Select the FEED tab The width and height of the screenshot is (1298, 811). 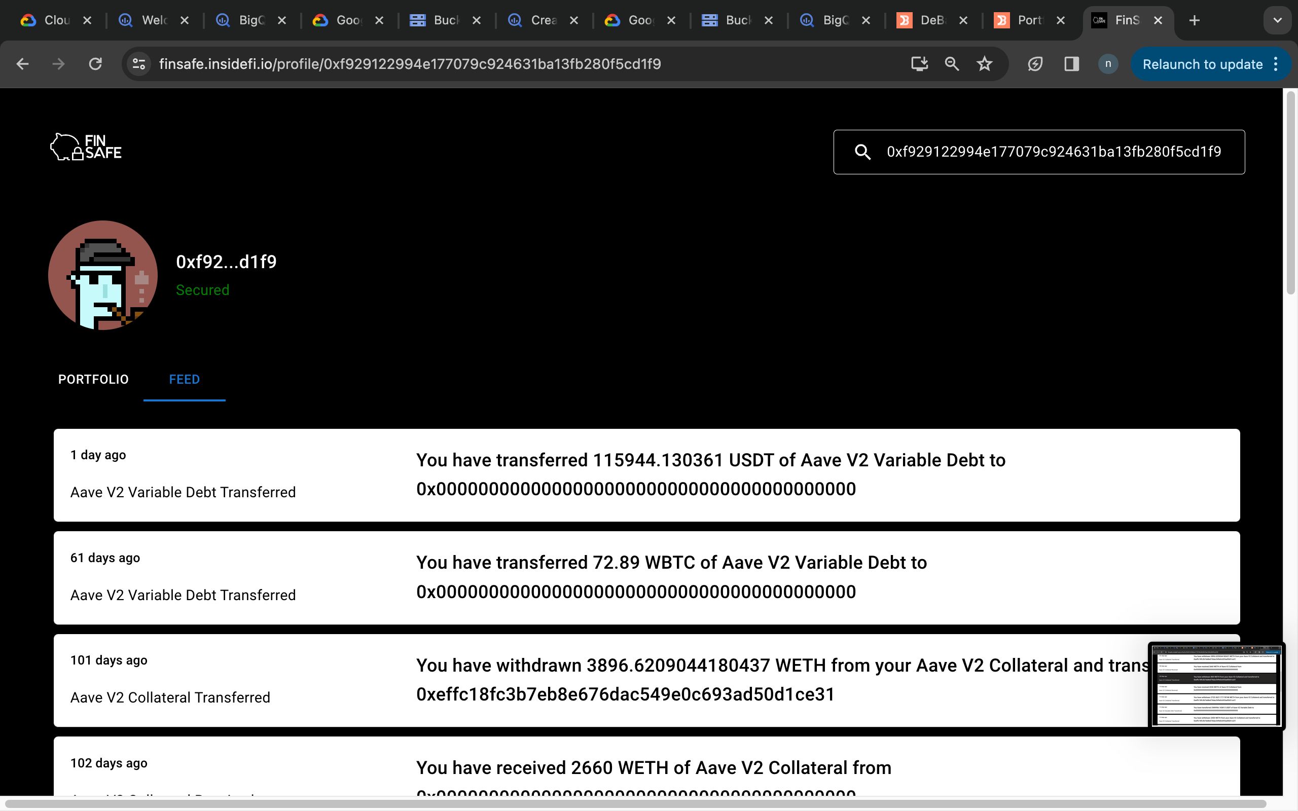point(185,379)
